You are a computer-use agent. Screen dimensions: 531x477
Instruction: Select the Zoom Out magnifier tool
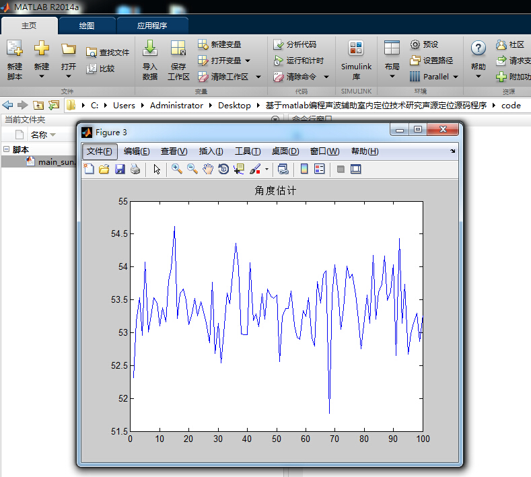click(x=192, y=169)
